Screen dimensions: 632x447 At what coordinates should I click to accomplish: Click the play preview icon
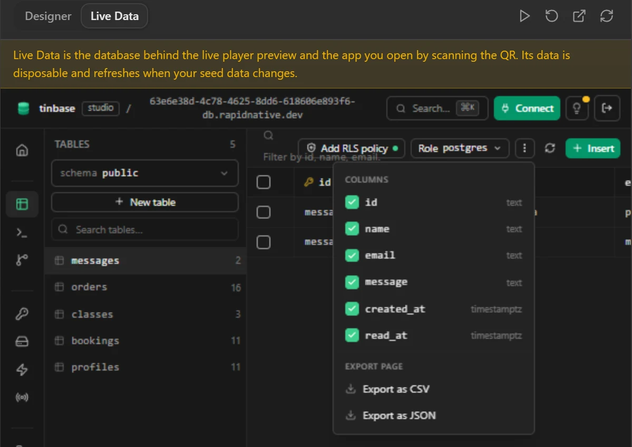point(524,16)
